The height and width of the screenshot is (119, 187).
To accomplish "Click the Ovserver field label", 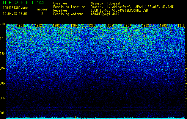I will click(x=60, y=3).
